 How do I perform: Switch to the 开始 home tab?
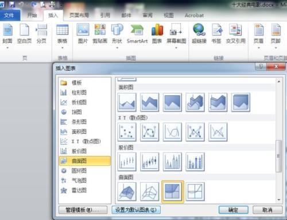point(32,15)
